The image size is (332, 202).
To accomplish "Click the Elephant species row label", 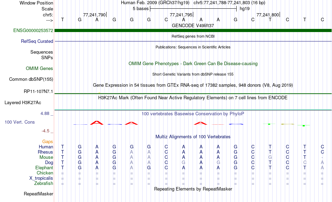I will point(44,168).
